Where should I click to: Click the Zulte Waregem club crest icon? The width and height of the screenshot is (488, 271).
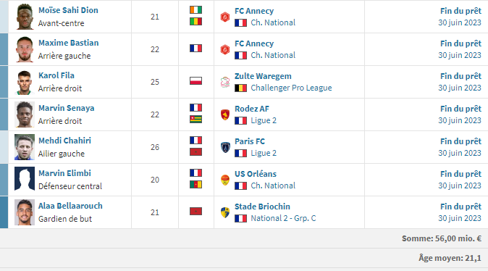225,82
